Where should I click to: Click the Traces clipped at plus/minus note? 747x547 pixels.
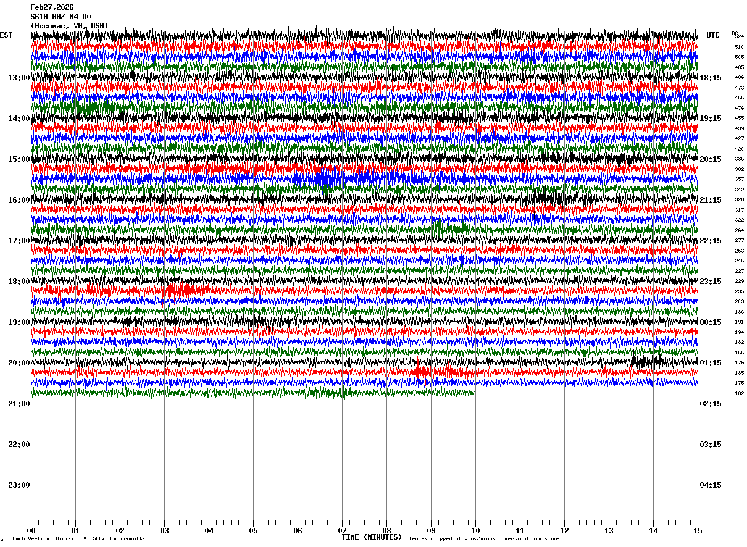pyautogui.click(x=484, y=539)
